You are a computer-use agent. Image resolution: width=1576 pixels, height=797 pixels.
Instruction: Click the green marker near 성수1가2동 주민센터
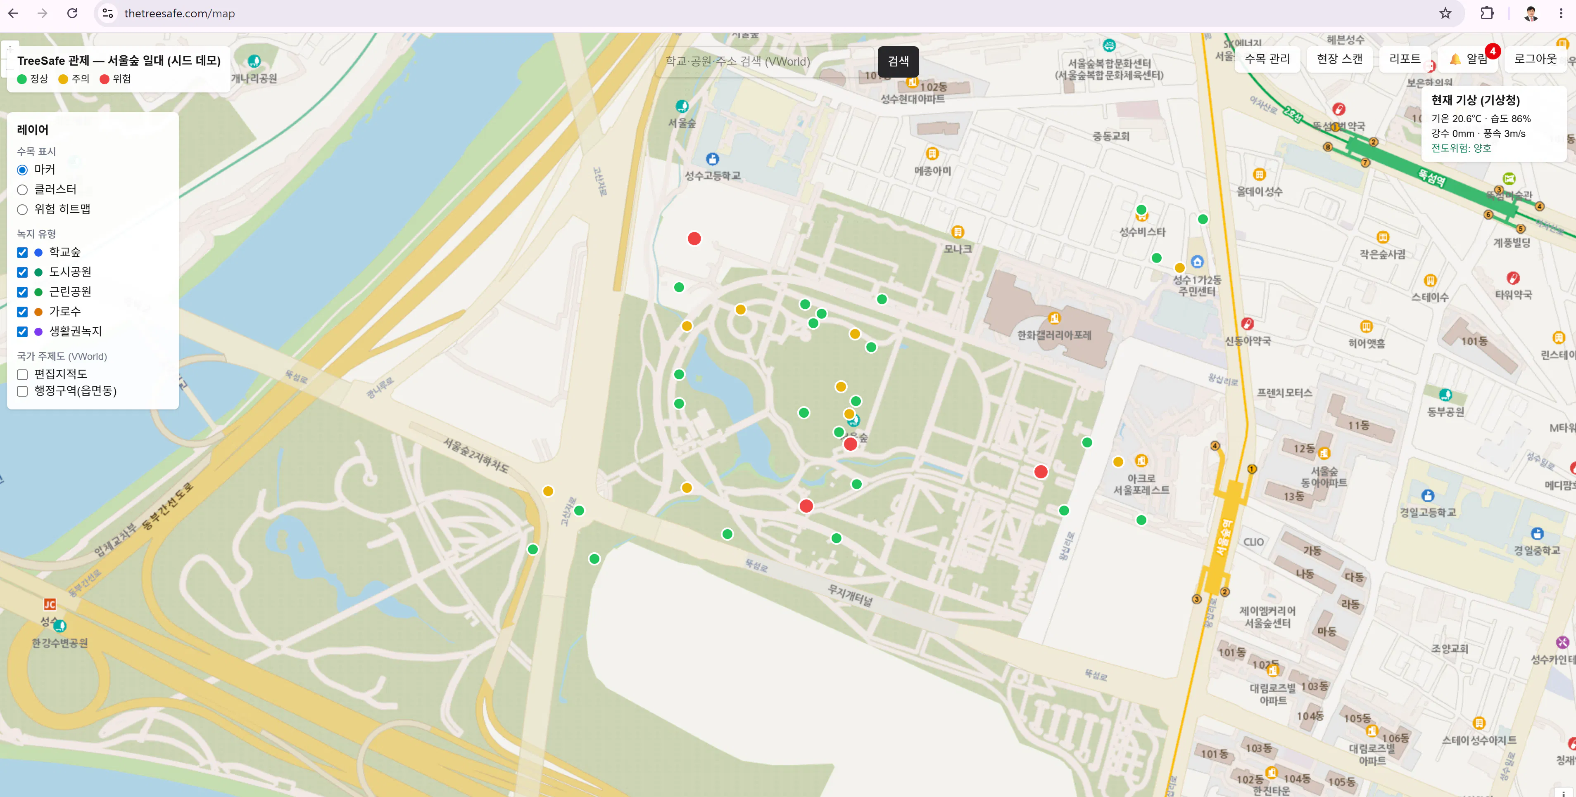[1156, 258]
